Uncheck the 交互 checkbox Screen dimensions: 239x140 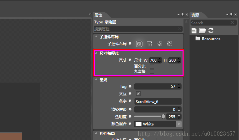tap(138, 94)
